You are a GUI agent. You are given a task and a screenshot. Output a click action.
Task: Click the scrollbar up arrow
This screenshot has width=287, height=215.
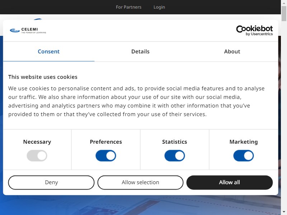(284, 3)
